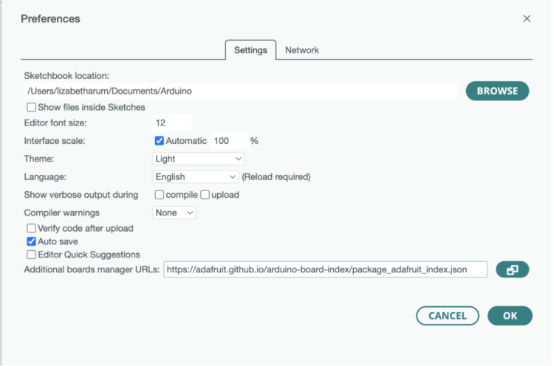This screenshot has height=366, width=554.
Task: Click the BROWSE button
Action: click(497, 91)
